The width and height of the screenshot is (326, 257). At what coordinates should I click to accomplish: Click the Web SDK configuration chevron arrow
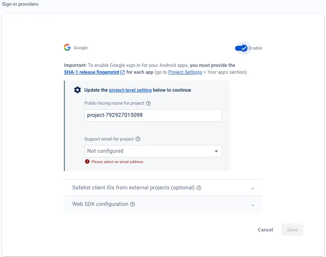[253, 205]
